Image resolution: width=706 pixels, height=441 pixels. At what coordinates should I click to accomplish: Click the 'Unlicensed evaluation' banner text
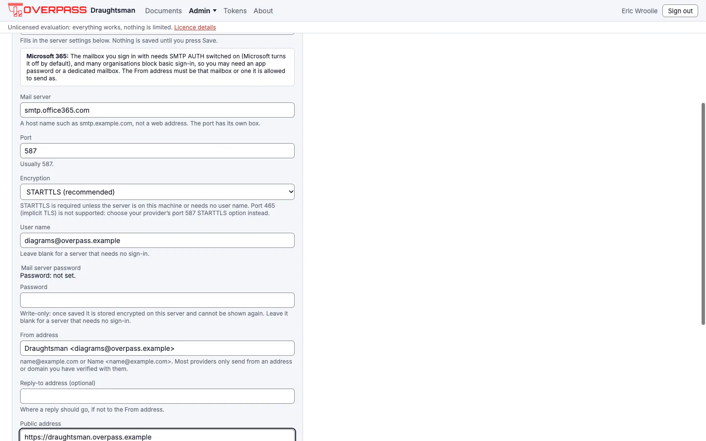tap(90, 27)
